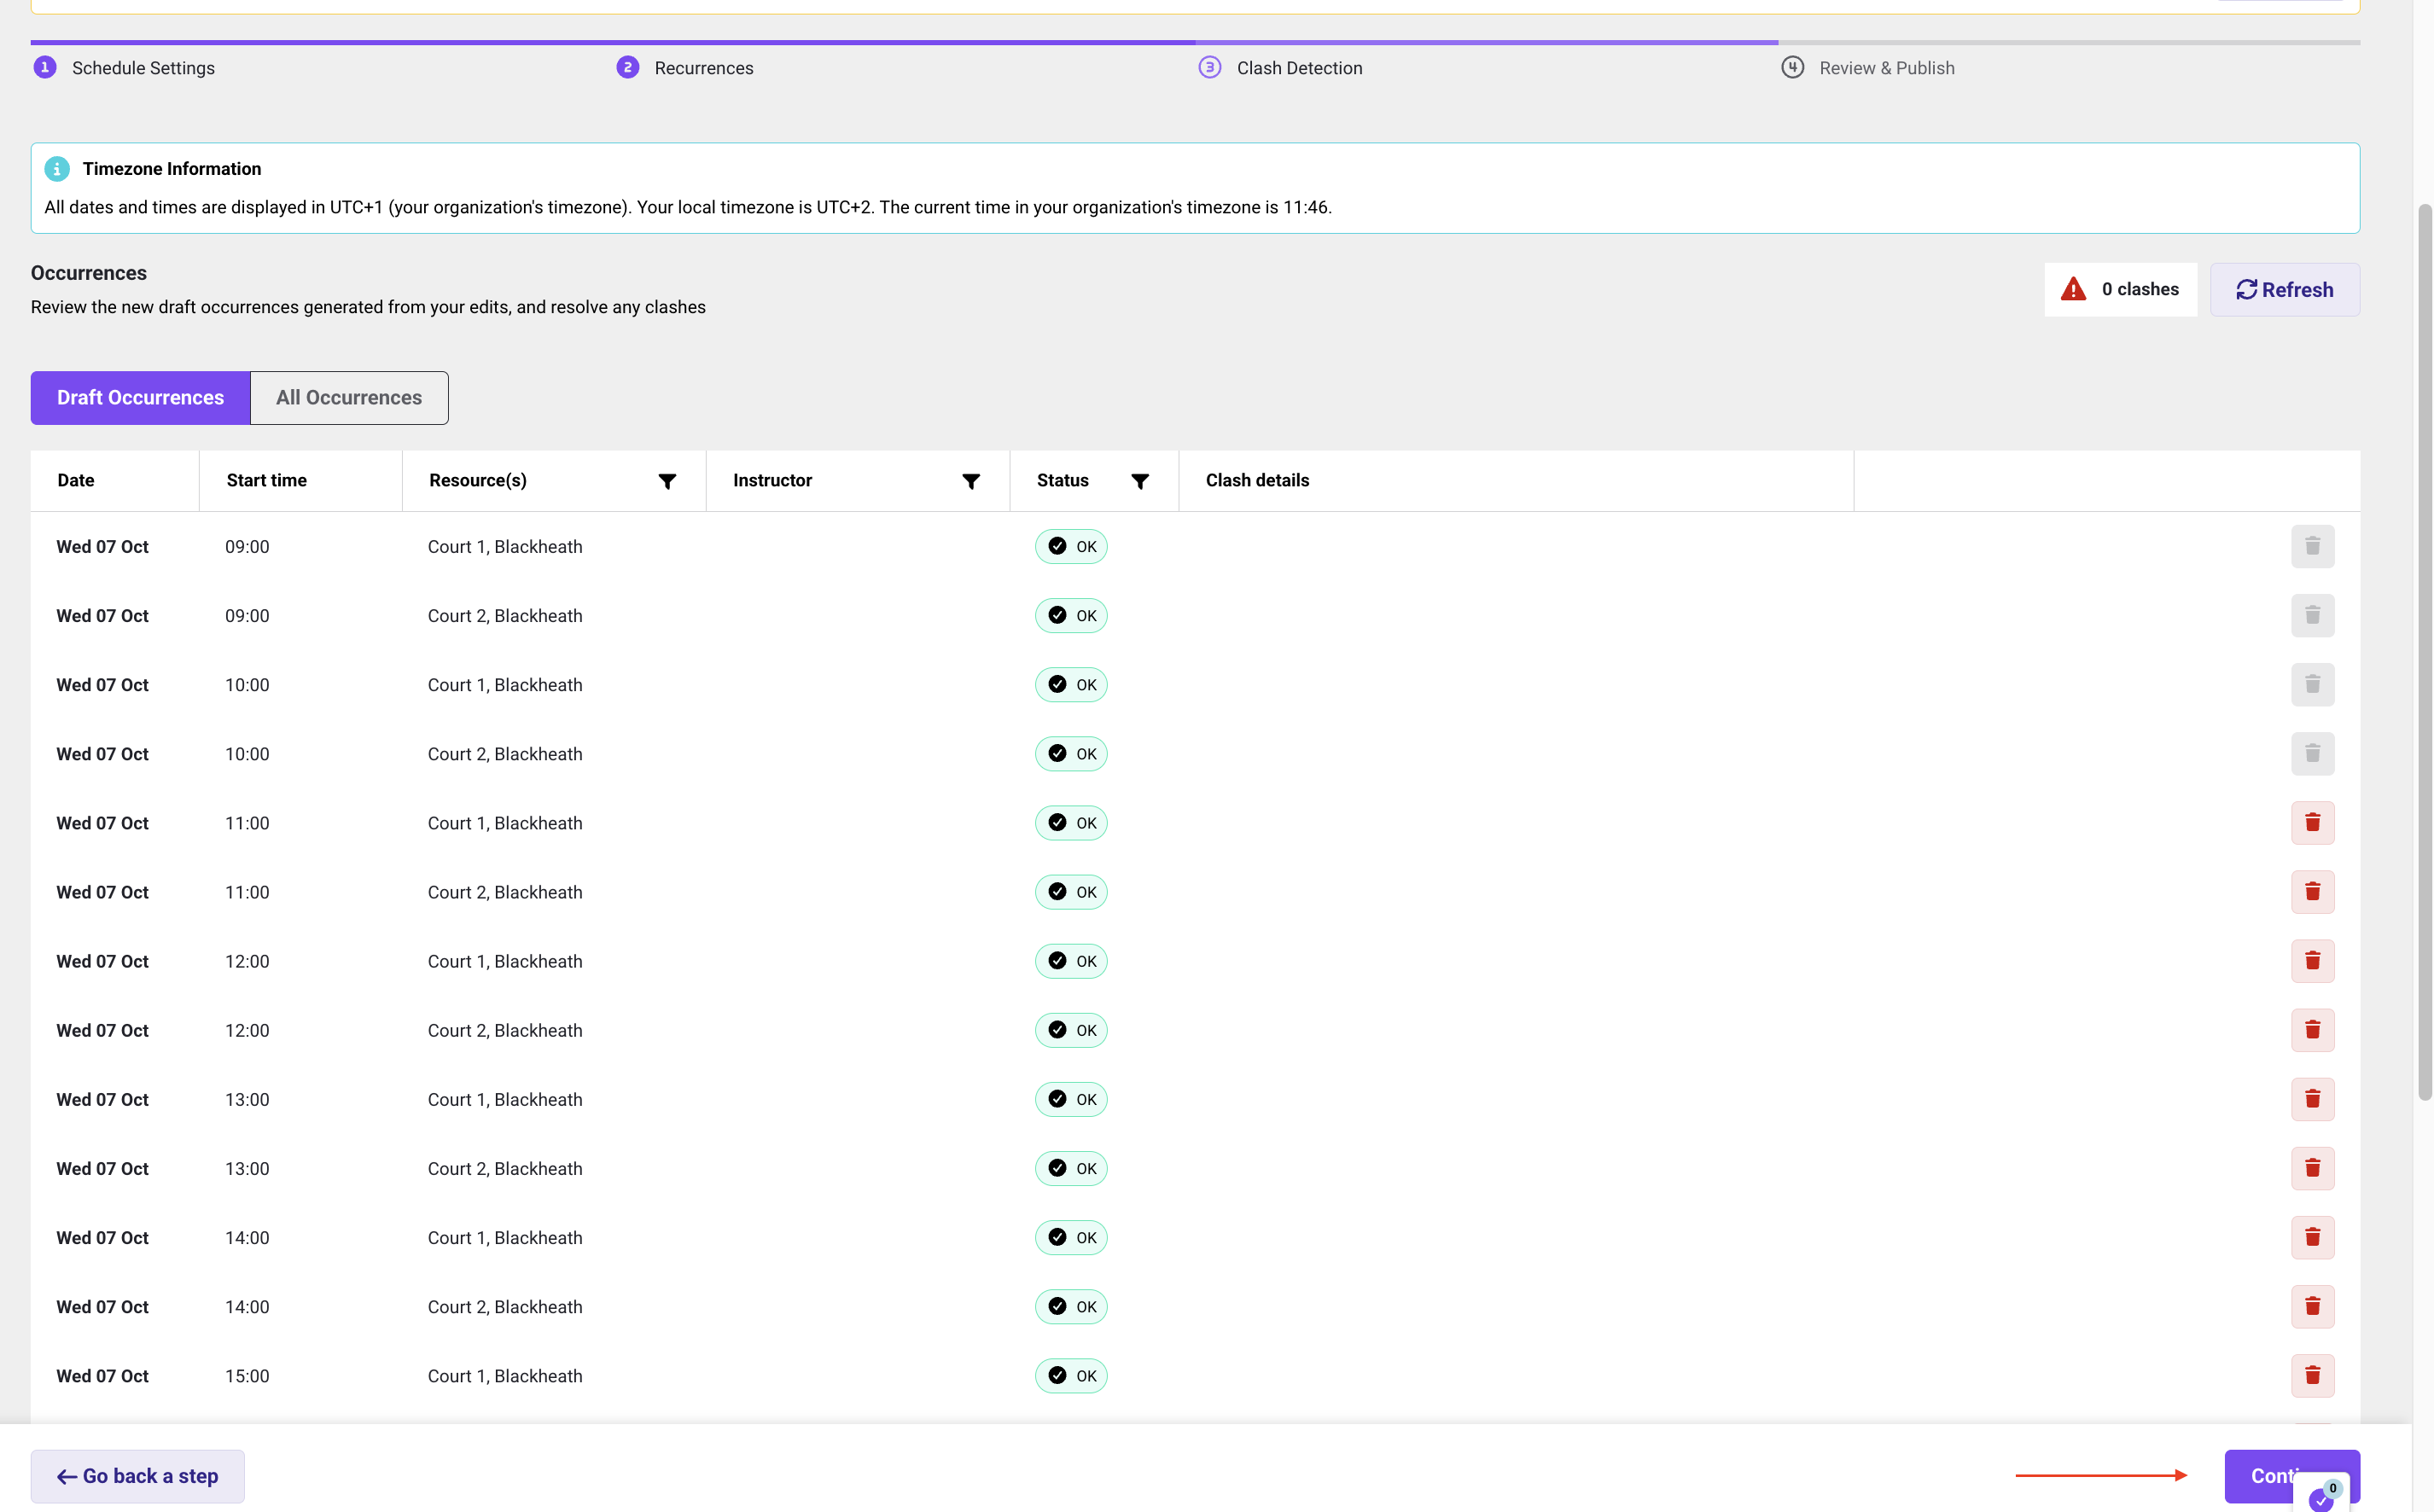Delete the 11:00 Court 2 occurrence

click(x=2312, y=892)
